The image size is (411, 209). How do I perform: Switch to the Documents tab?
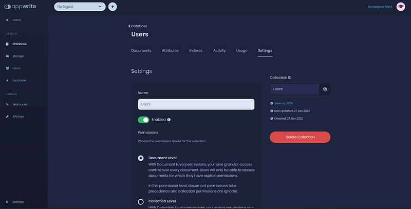(141, 50)
